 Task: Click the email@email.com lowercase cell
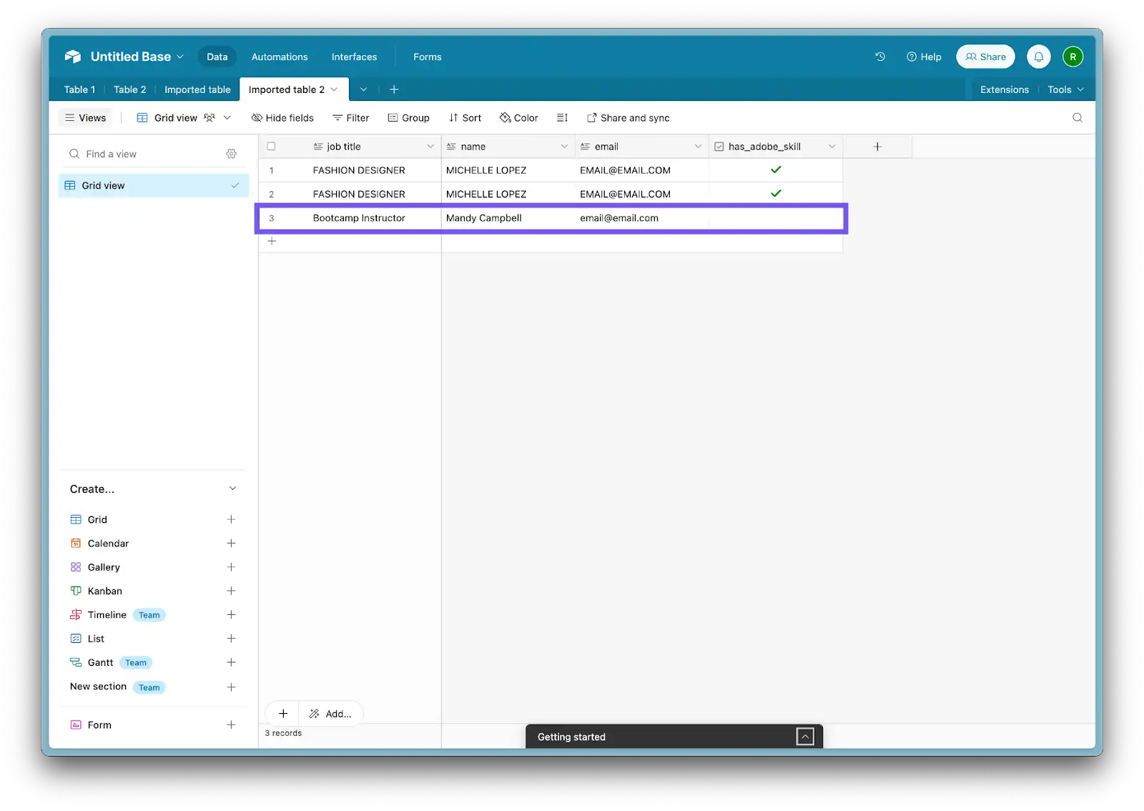(641, 218)
